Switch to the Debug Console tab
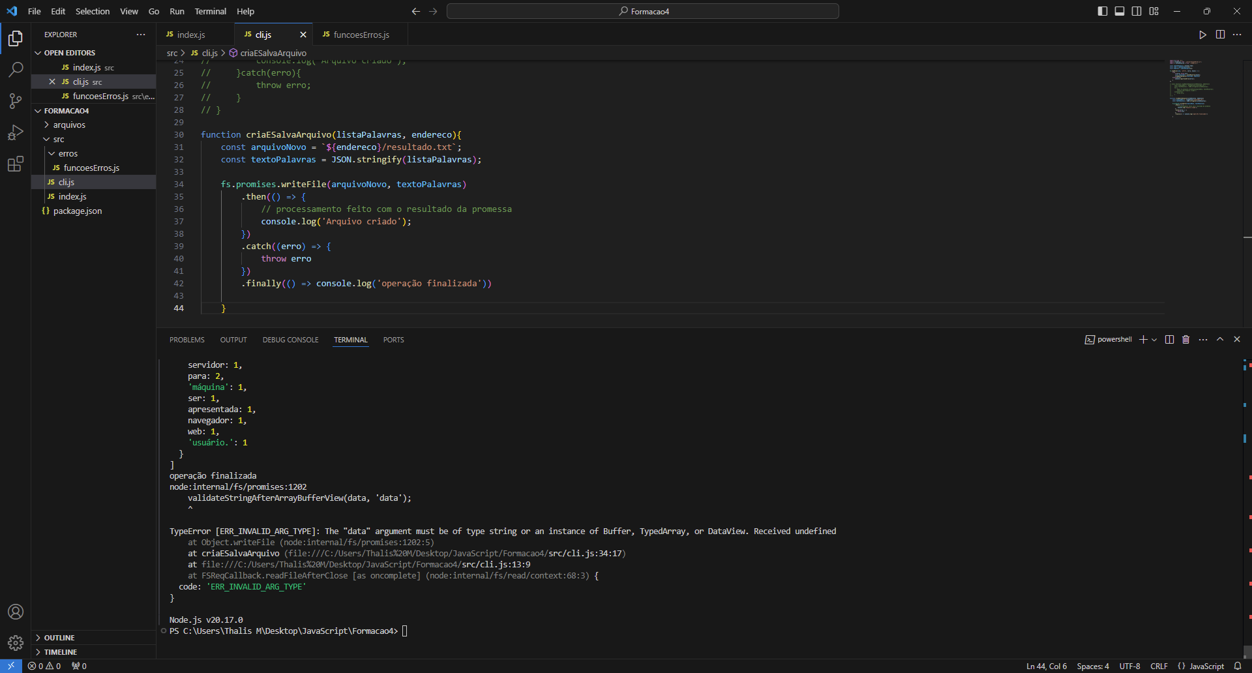Viewport: 1252px width, 673px height. [291, 340]
